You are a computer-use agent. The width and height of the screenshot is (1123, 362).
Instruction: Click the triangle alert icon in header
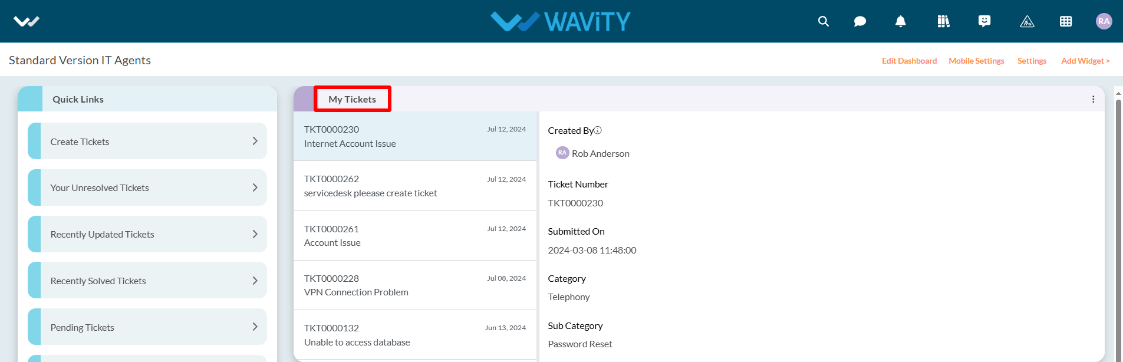pyautogui.click(x=1027, y=22)
